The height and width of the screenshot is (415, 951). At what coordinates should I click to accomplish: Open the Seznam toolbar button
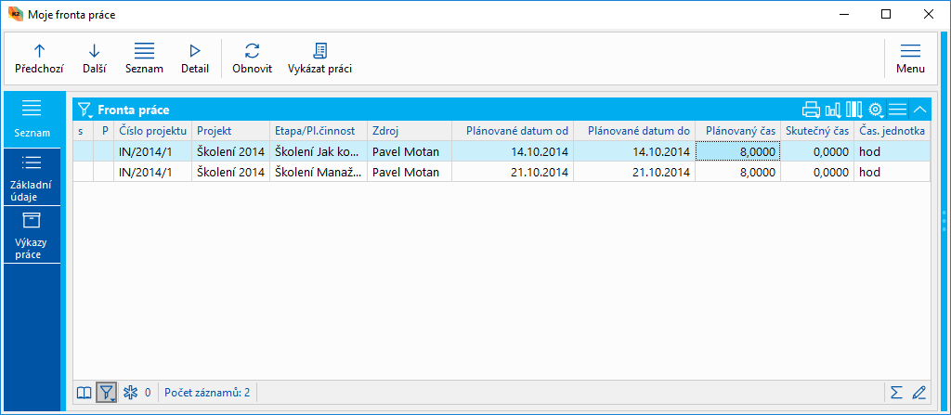[x=144, y=58]
